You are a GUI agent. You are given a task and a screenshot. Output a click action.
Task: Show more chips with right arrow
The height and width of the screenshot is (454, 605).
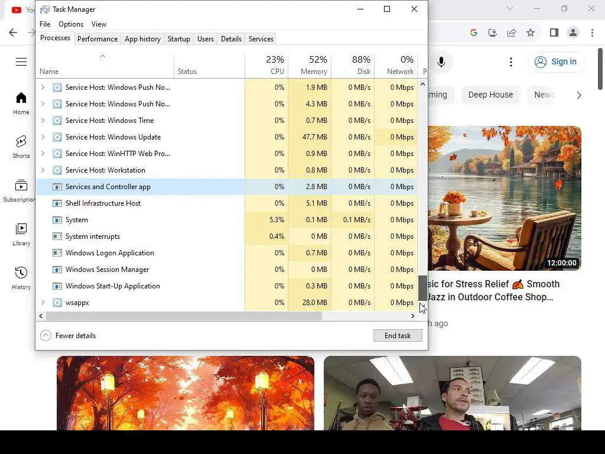click(579, 95)
